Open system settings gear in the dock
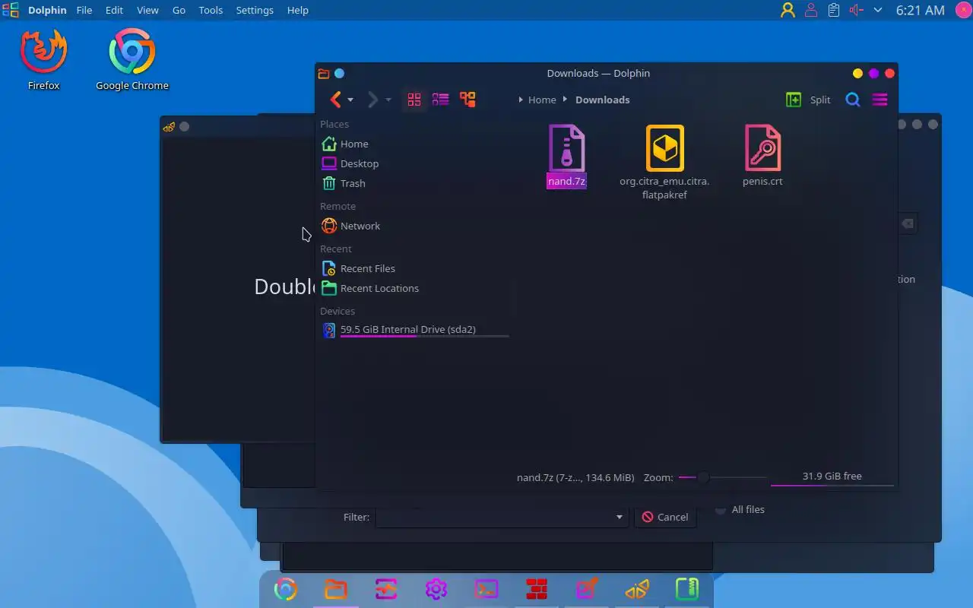973x608 pixels. tap(436, 589)
